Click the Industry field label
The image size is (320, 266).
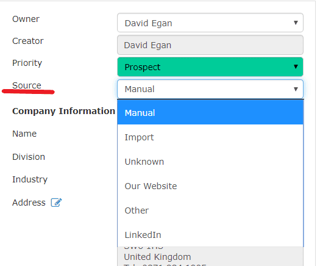pos(30,179)
